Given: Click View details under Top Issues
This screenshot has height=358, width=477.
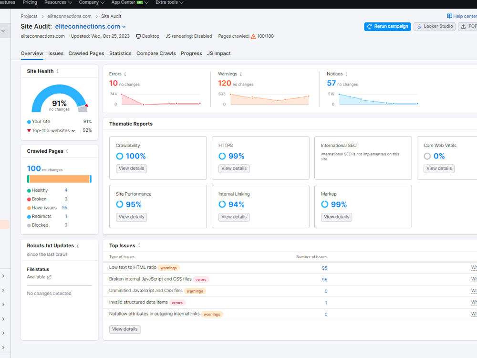Looking at the screenshot, I should [124, 329].
